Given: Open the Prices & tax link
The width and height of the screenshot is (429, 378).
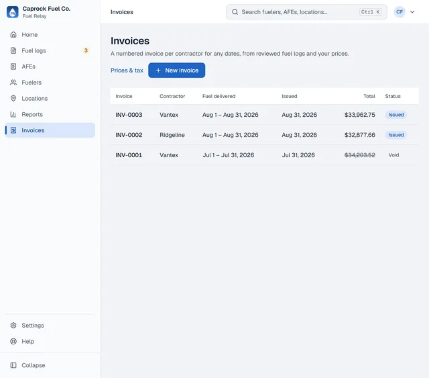Looking at the screenshot, I should (127, 70).
